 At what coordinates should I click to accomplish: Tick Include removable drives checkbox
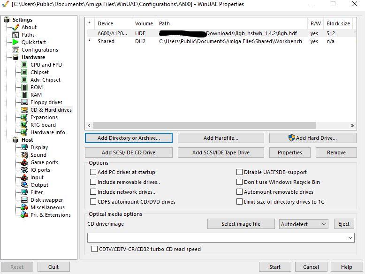pyautogui.click(x=93, y=182)
